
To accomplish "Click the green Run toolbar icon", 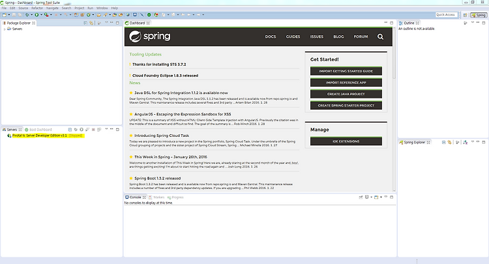I will (37, 14).
